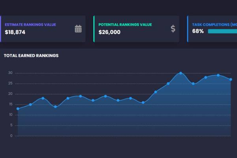Viewport: 237px width, 158px height.
Task: Click the y-axis label 15
Action: coord(11,104)
